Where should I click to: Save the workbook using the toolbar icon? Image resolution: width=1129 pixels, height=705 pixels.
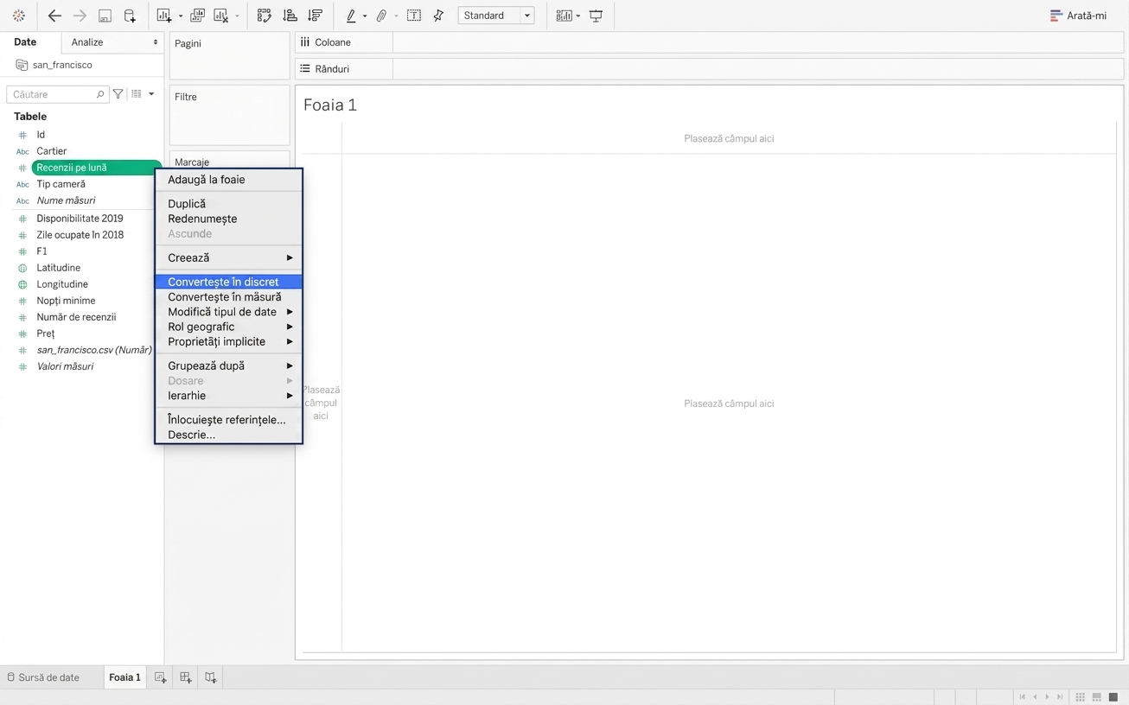pyautogui.click(x=105, y=16)
